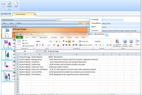Switch to Excel View tab
The image size is (142, 95).
77,37
